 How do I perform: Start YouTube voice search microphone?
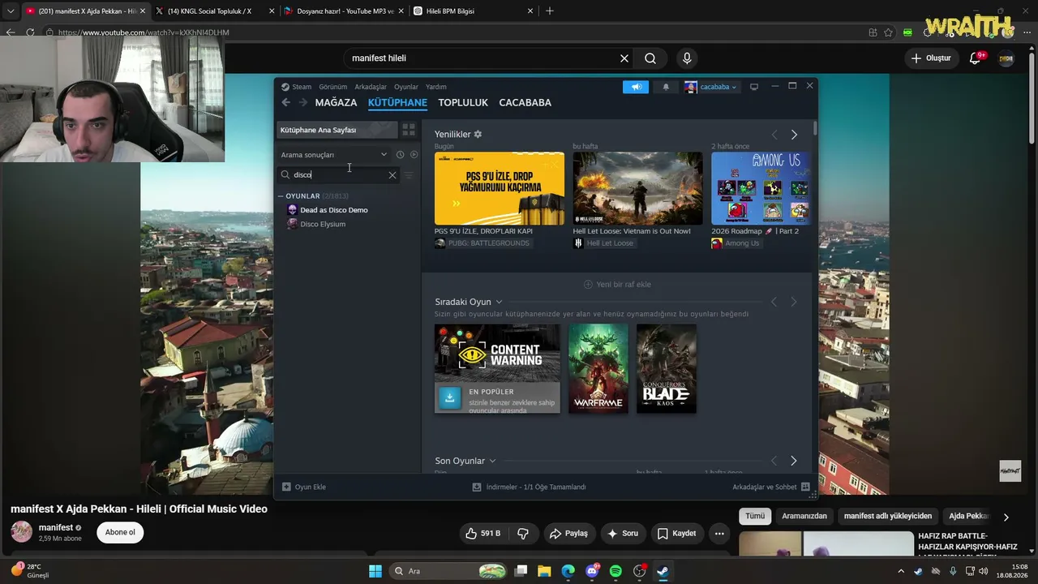pyautogui.click(x=687, y=58)
